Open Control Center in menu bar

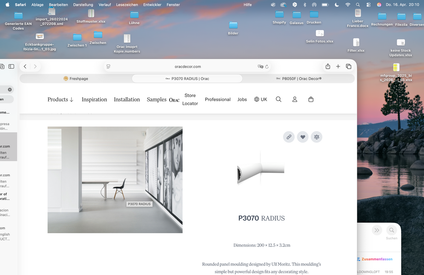coord(368,5)
